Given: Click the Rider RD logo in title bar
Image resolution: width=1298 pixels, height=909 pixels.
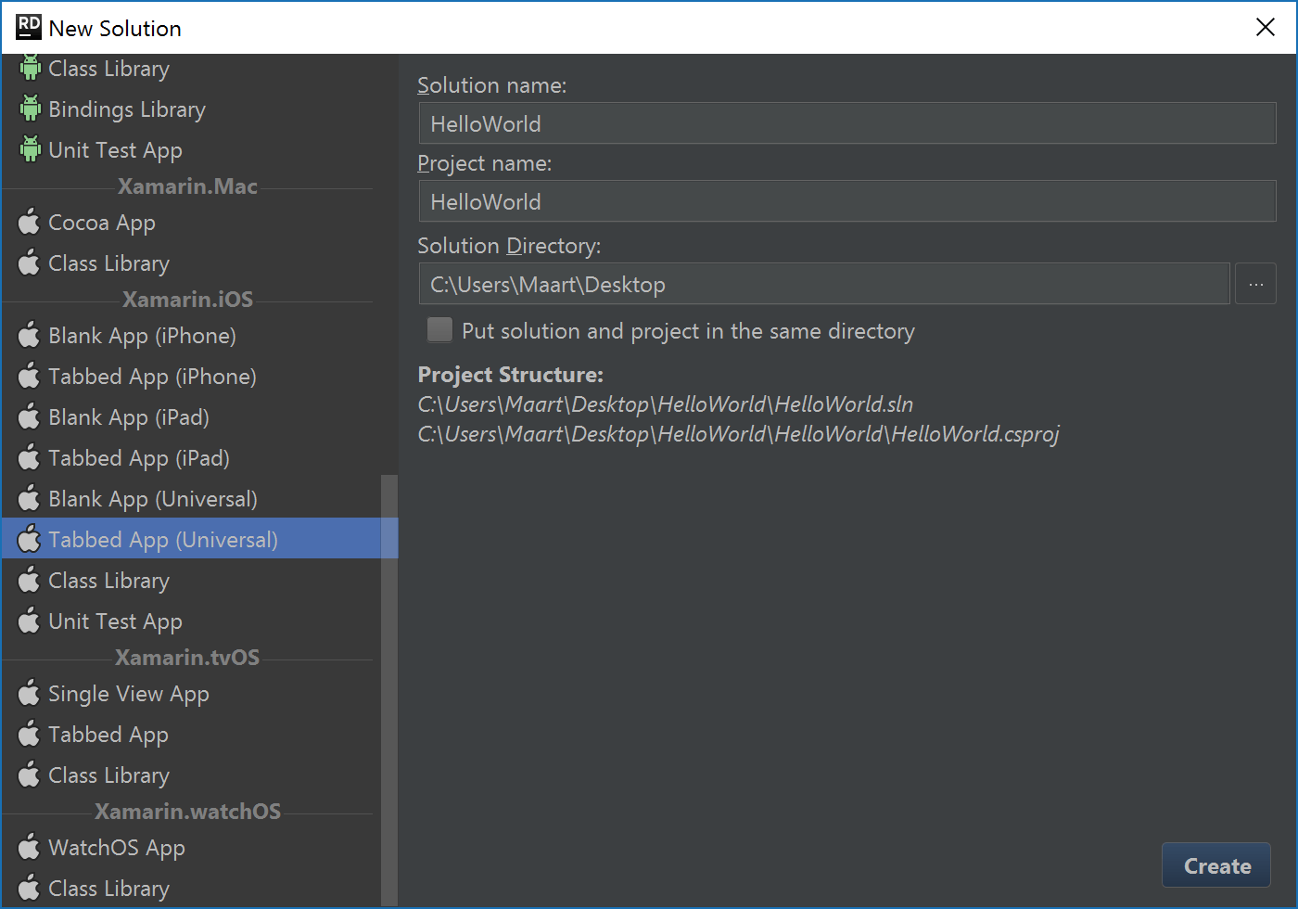Looking at the screenshot, I should pyautogui.click(x=29, y=28).
